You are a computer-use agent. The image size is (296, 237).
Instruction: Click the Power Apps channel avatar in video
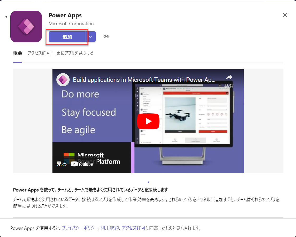[63, 80]
